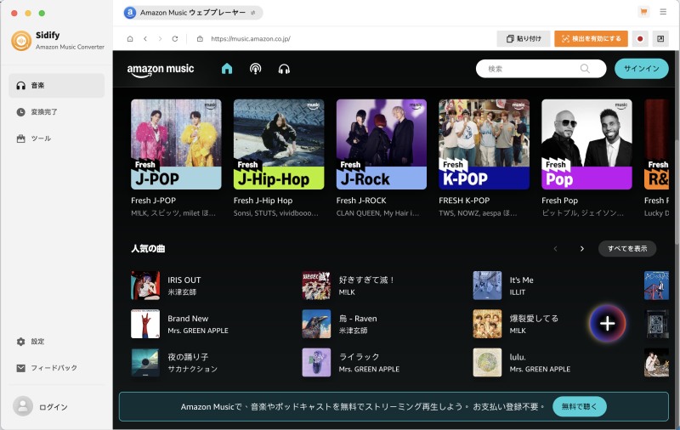Click the IRIS OUT album art
Viewport: 680px width, 430px height.
coord(145,286)
